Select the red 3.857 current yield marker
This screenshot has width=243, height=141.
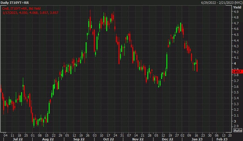point(237,71)
